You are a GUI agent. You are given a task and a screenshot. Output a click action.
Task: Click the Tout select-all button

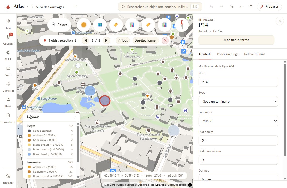pyautogui.click(x=123, y=40)
